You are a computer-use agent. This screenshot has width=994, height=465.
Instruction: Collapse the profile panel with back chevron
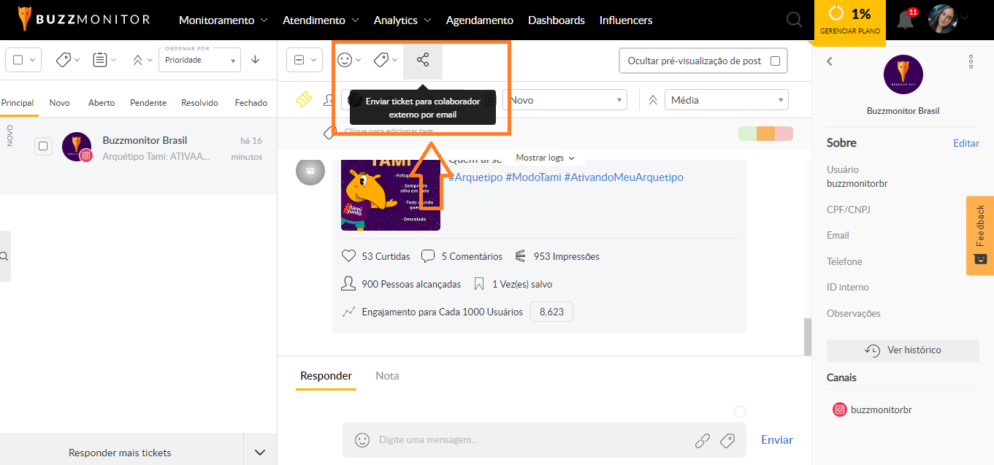click(x=830, y=61)
